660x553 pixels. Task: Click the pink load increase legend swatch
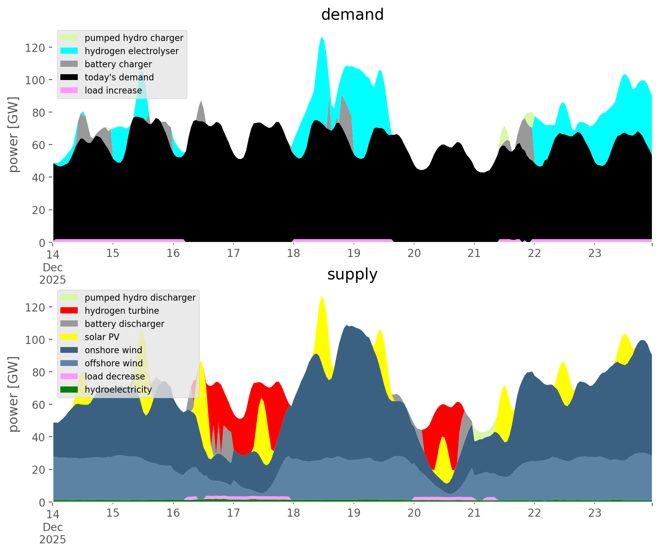(70, 90)
